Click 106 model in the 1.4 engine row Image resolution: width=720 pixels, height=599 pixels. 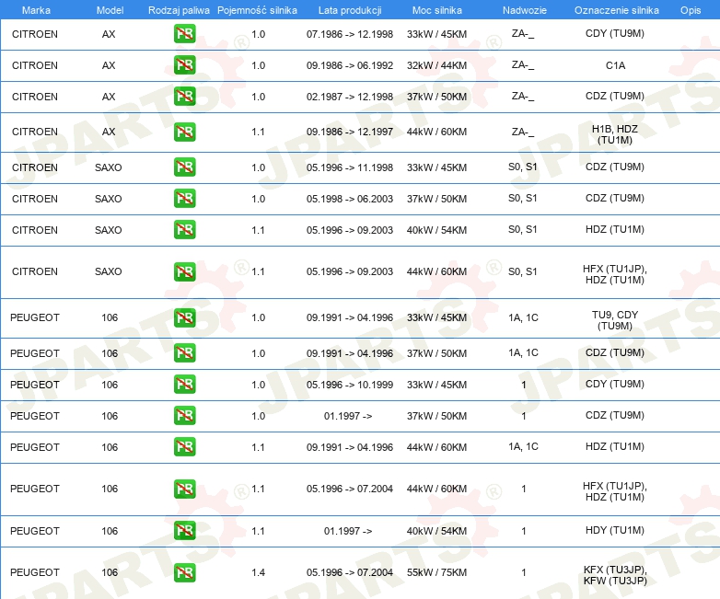(110, 572)
